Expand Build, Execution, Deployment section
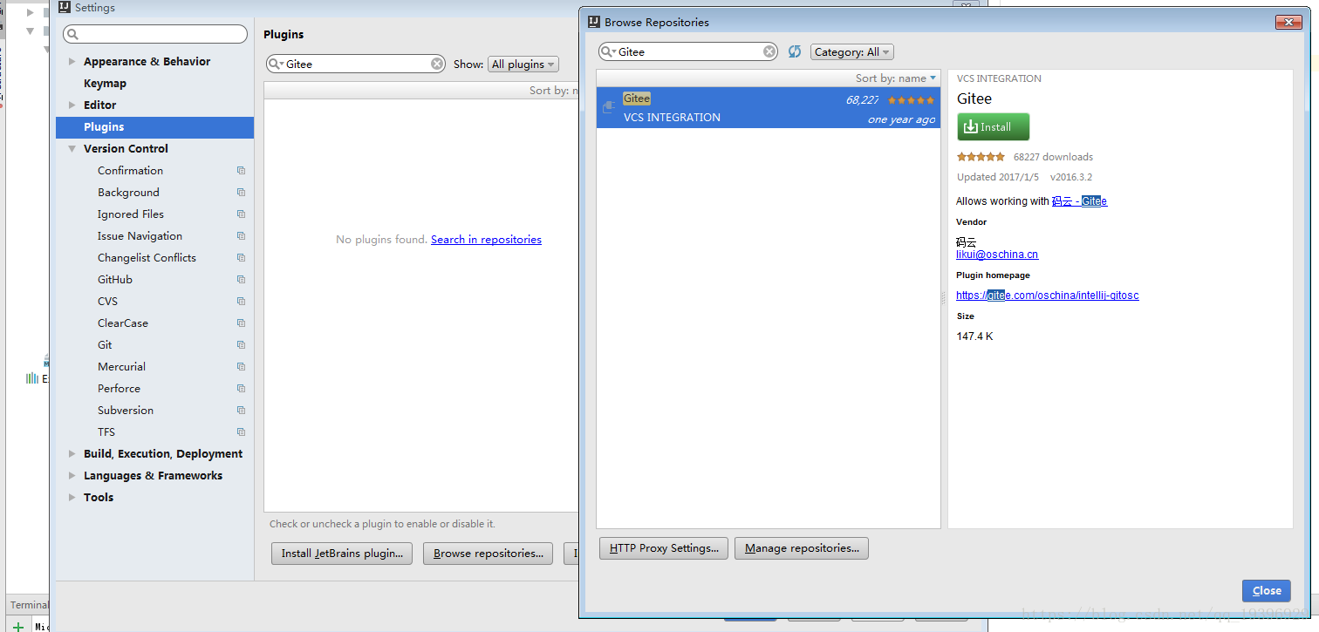The width and height of the screenshot is (1319, 632). [x=72, y=454]
